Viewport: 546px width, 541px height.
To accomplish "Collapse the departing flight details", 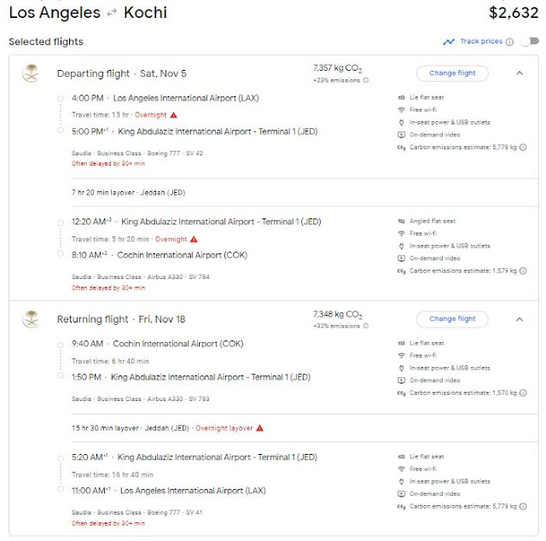I will tap(520, 73).
